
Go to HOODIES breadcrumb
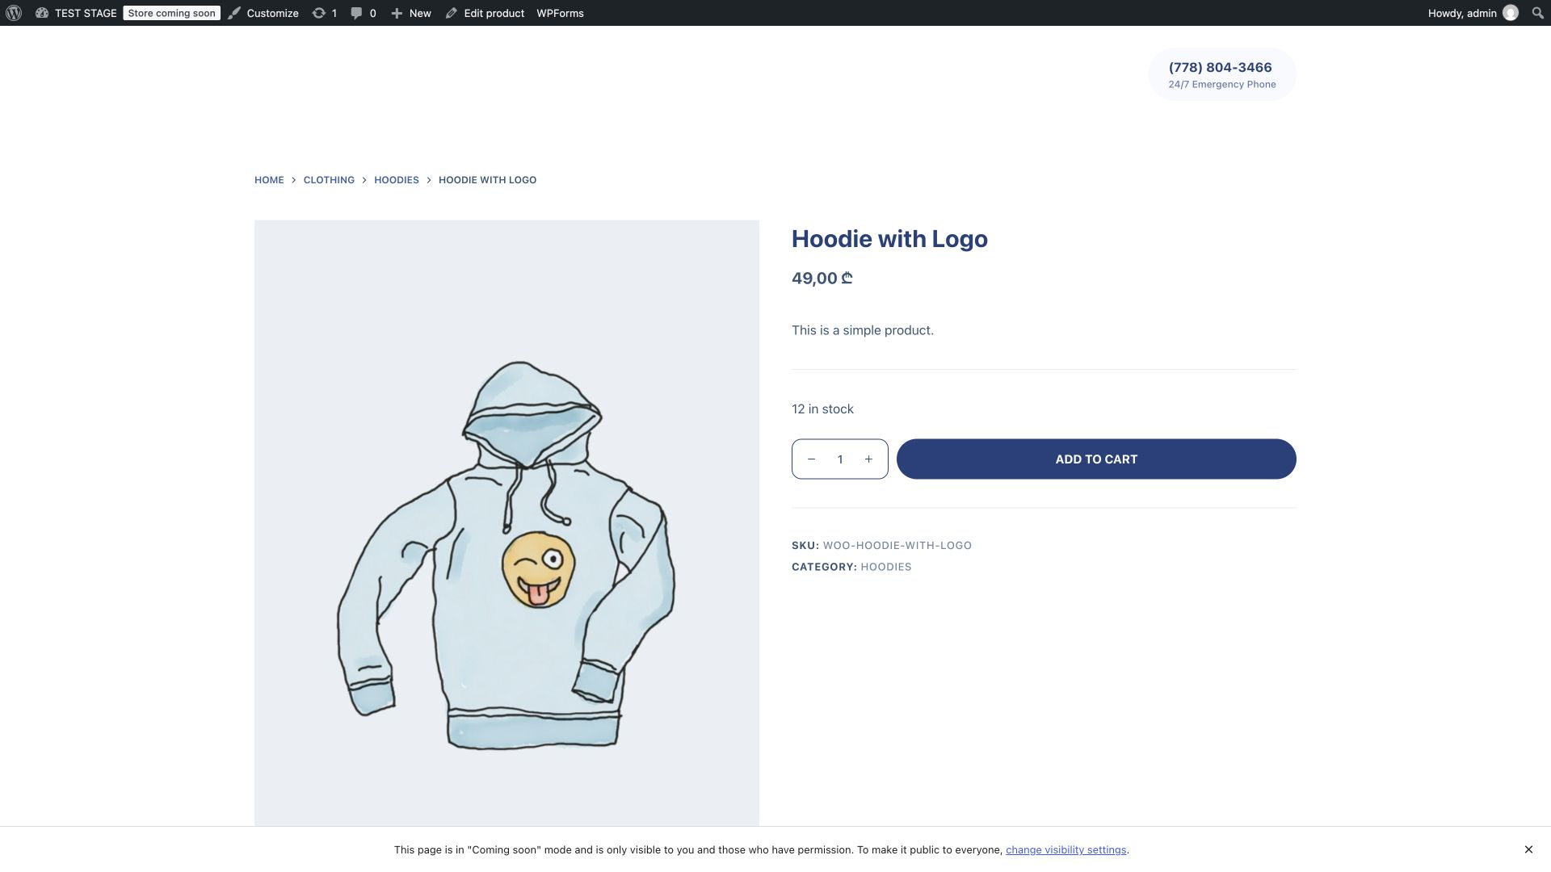396,180
